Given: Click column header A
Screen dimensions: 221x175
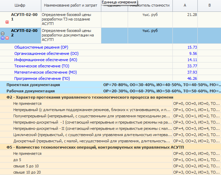Looking at the screenshot, I should tap(185, 5).
